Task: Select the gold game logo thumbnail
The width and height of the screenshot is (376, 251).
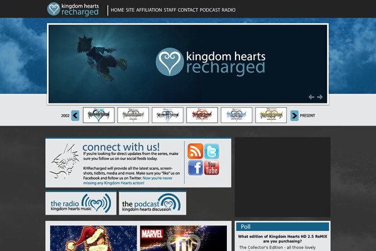Action: tap(271, 115)
